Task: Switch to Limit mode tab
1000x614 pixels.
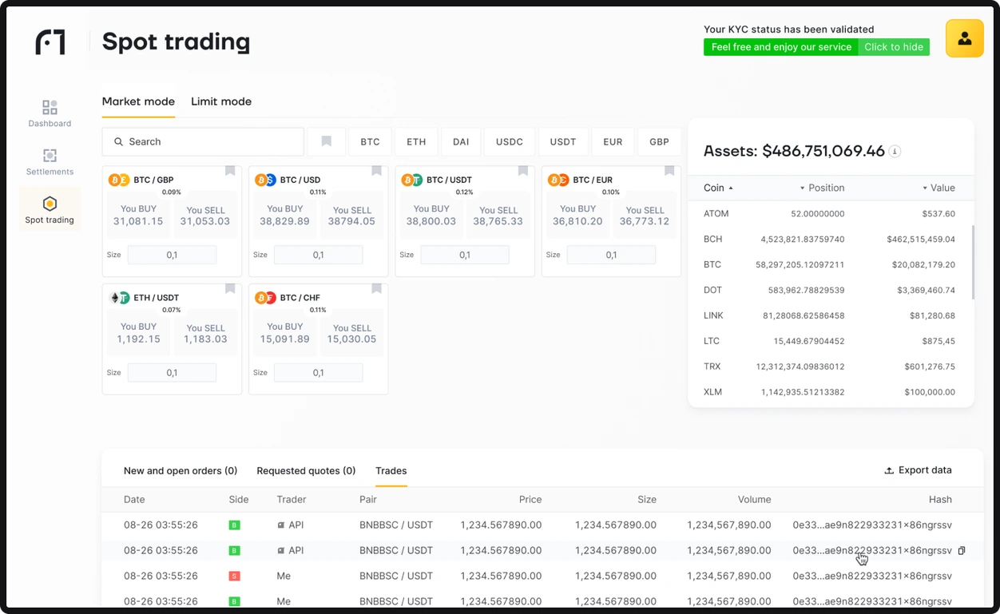Action: 221,101
